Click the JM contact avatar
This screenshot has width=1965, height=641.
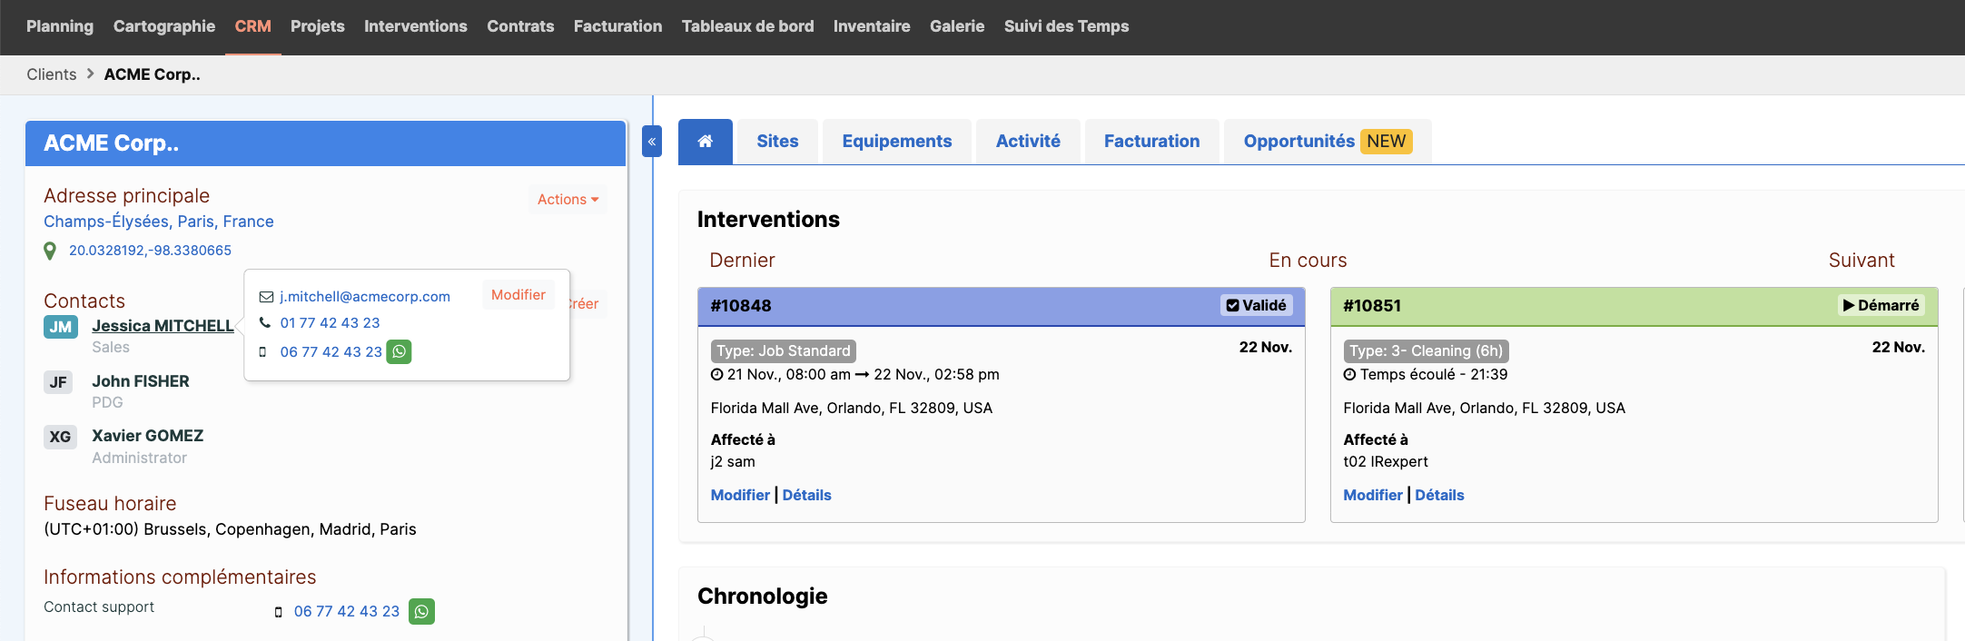[x=61, y=327]
